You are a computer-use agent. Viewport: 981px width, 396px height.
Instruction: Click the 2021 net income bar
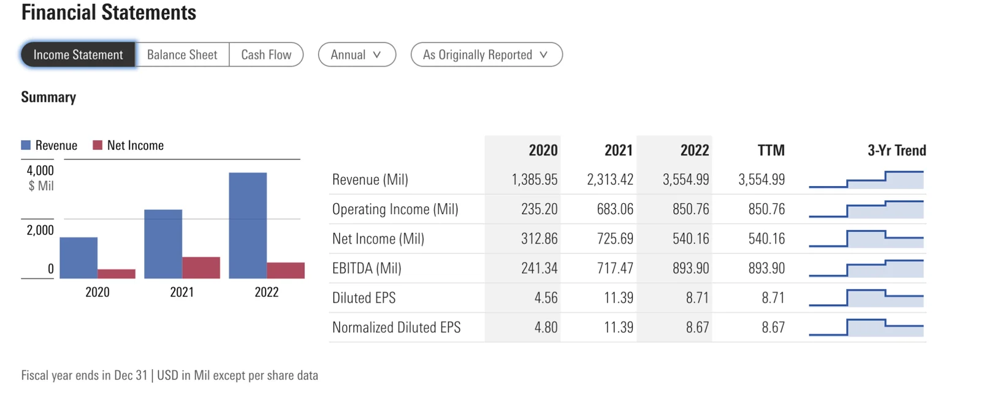201,267
